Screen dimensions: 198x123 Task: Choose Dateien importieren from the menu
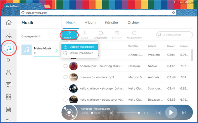click(x=80, y=47)
